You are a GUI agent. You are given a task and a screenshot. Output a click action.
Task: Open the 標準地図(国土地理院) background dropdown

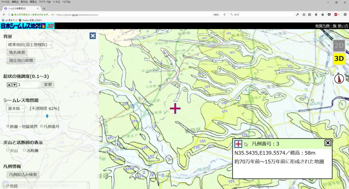tap(29, 45)
